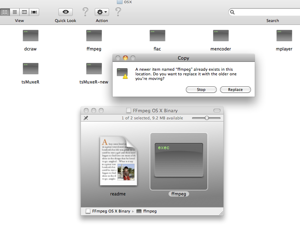Click the mplayer file name label

[x=284, y=49]
